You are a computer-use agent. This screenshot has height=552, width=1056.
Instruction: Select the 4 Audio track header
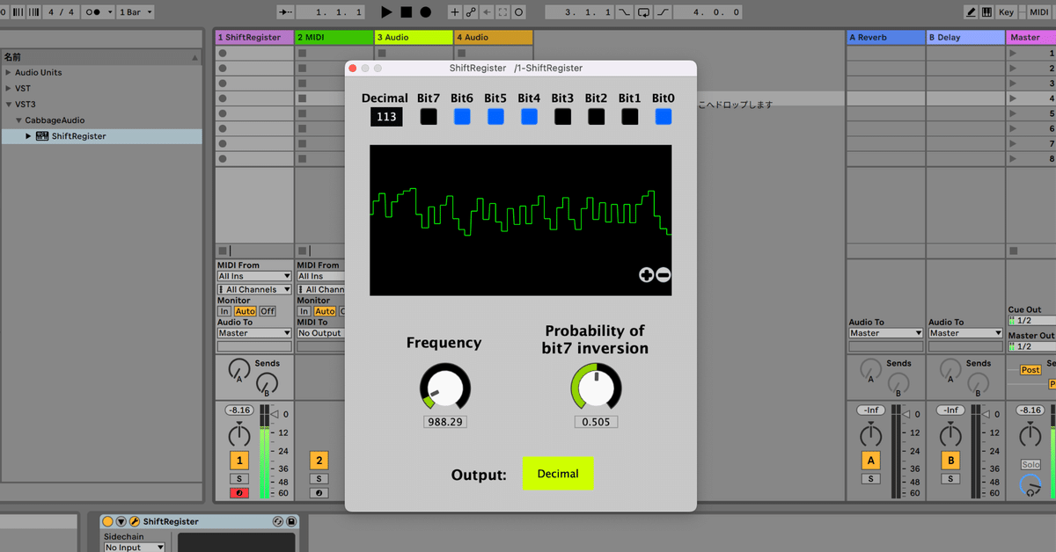(494, 38)
